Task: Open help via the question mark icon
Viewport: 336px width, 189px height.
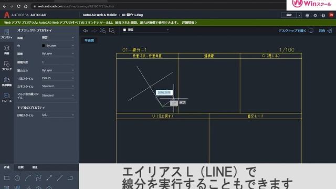Action: 323,15
